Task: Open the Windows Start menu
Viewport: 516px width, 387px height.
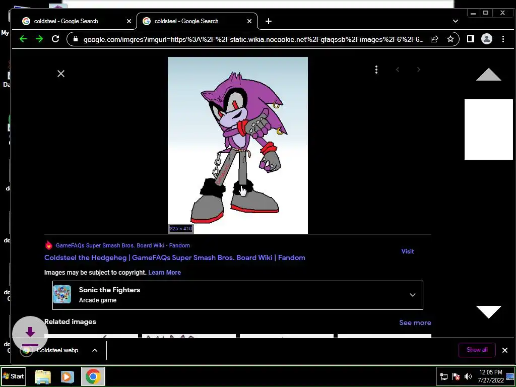Action: pos(14,376)
